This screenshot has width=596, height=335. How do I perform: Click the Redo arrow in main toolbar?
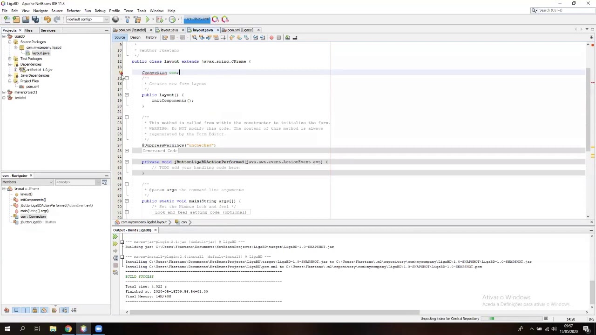coord(57,20)
